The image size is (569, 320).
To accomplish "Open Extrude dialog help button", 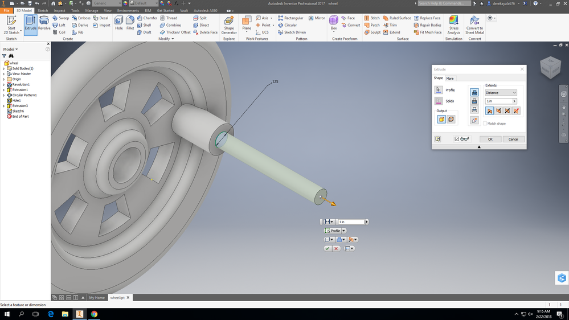I will click(x=437, y=139).
